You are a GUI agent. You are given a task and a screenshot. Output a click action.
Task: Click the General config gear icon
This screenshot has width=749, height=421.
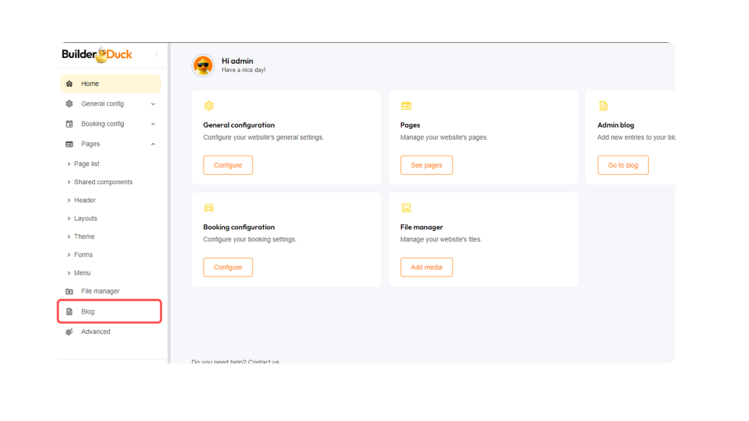click(x=70, y=104)
